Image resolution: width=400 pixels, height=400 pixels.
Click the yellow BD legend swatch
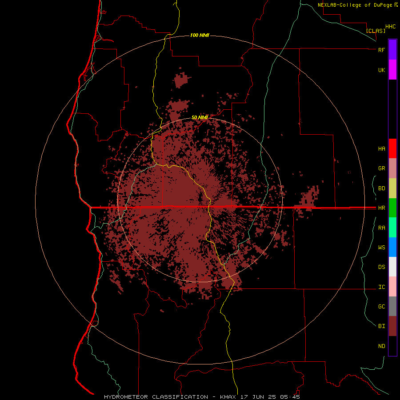392,188
